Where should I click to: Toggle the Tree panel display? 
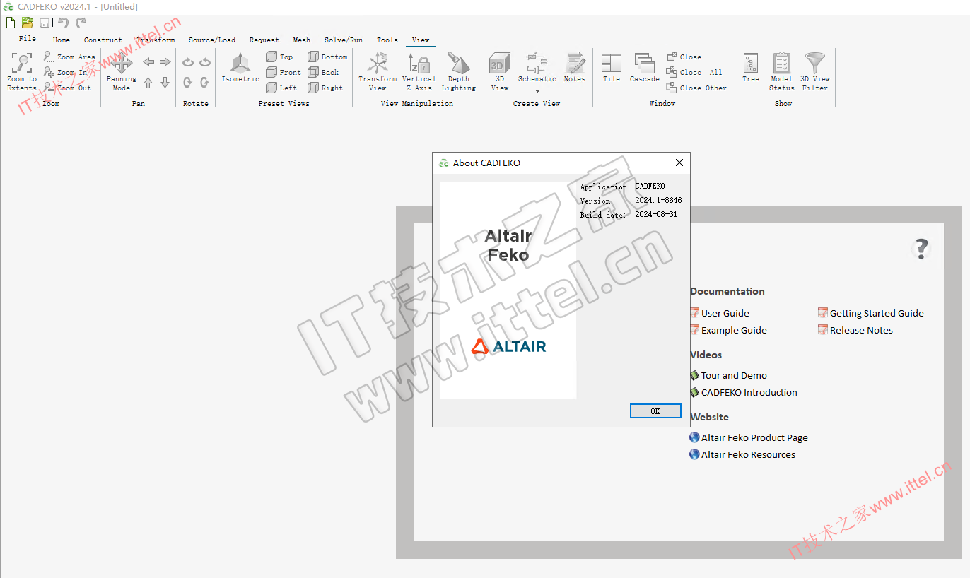tap(751, 68)
